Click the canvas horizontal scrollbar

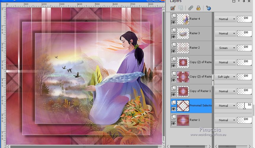click(x=84, y=147)
